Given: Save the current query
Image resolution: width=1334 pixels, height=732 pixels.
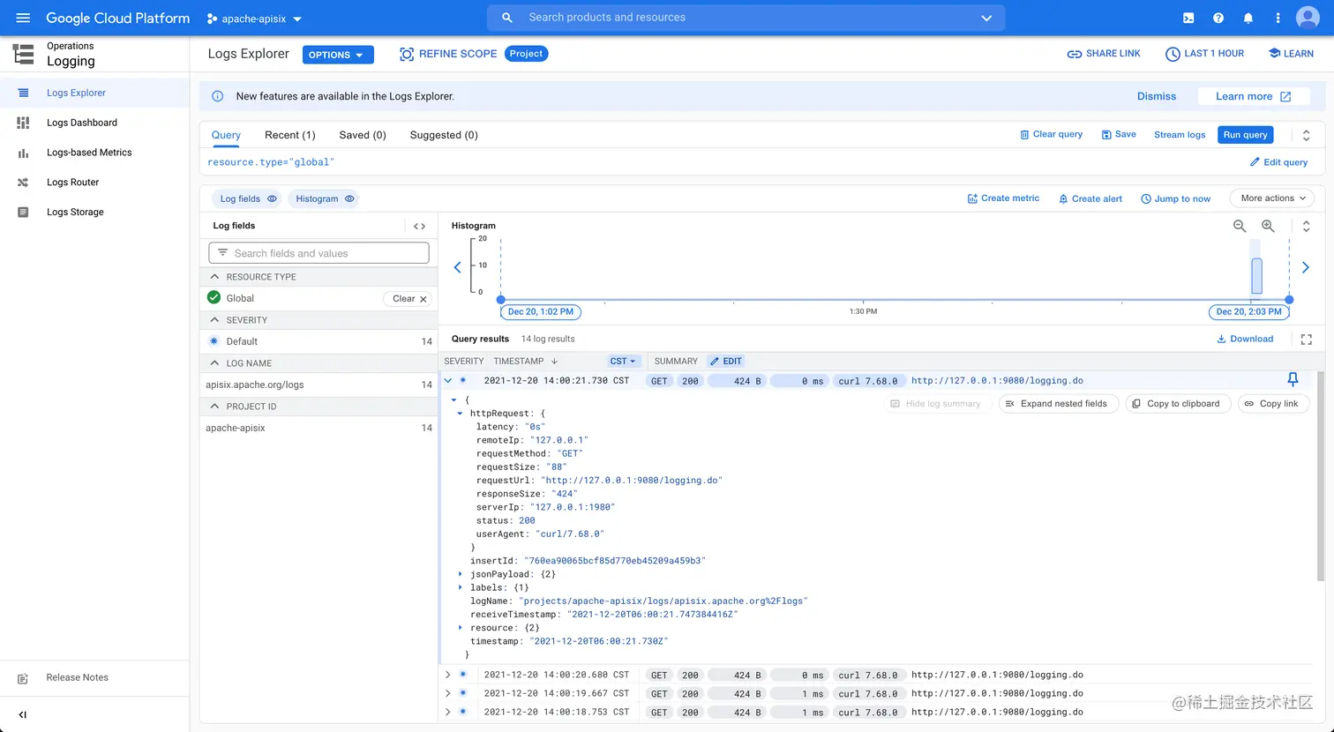Looking at the screenshot, I should (x=1119, y=135).
